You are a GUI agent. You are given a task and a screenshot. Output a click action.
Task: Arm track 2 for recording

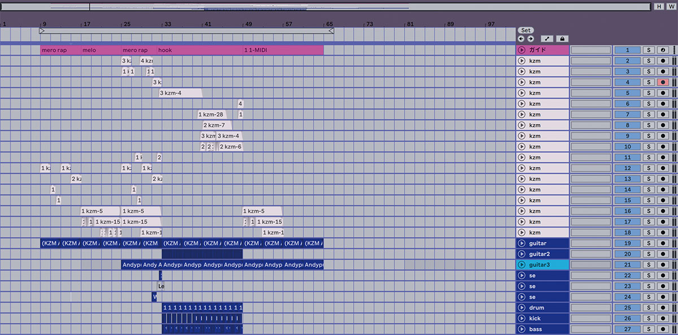click(x=663, y=61)
